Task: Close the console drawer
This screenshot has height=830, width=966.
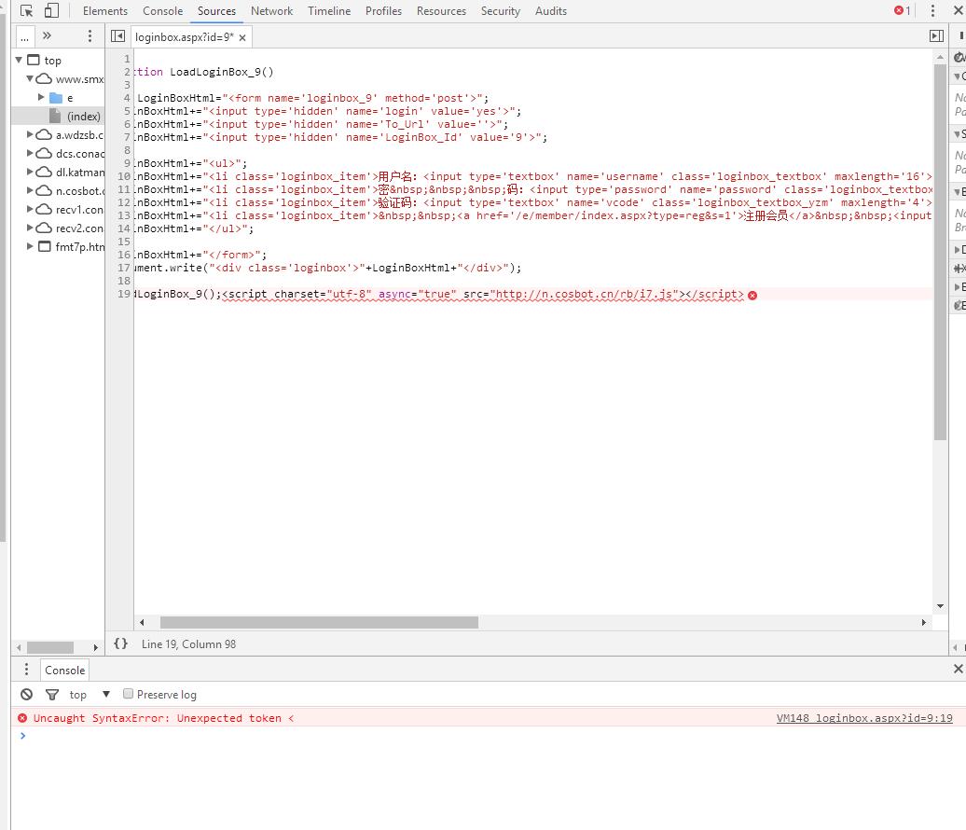Action: click(x=958, y=669)
